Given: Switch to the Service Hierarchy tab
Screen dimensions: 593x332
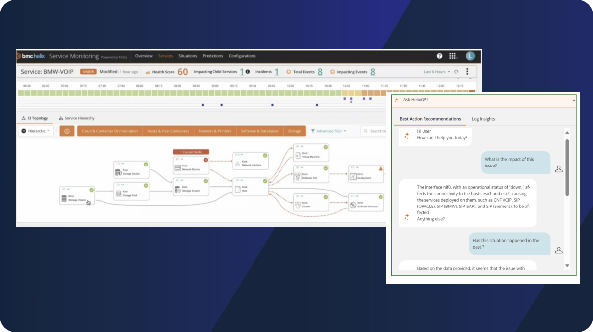Looking at the screenshot, I should pos(77,118).
